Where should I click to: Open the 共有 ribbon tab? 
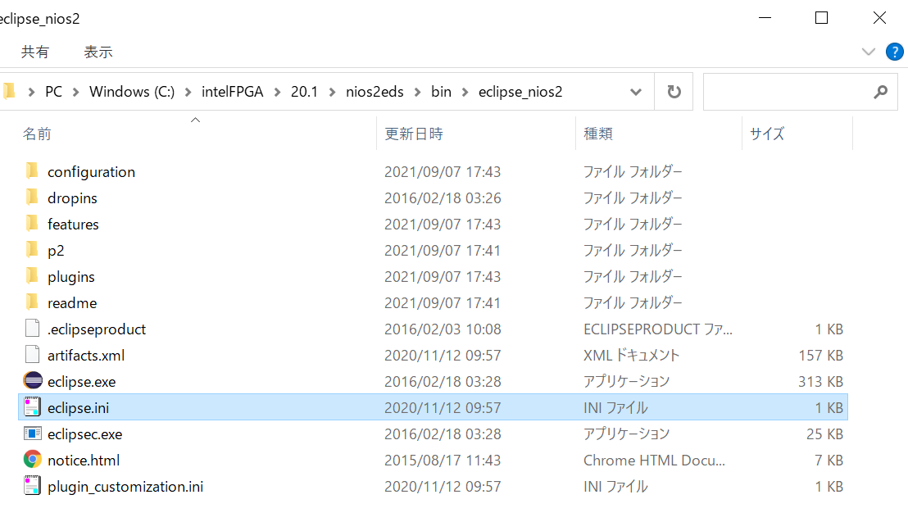[x=34, y=52]
